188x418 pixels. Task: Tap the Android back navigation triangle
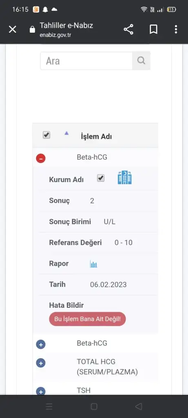139,407
